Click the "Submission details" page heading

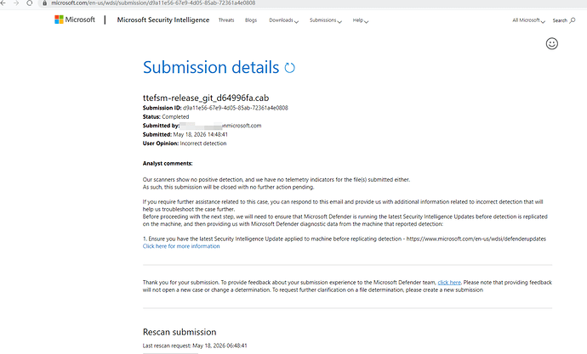coord(211,68)
